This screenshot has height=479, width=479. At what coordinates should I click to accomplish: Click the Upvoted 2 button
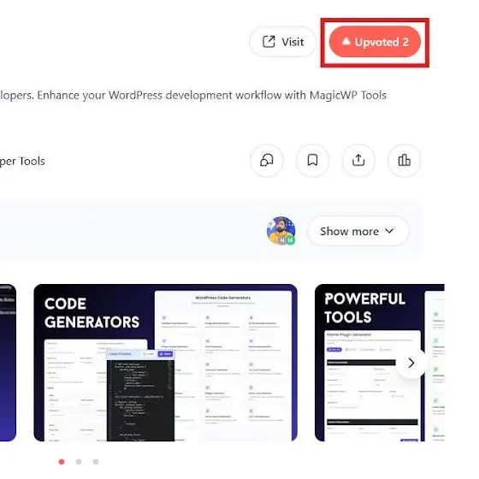tap(375, 42)
